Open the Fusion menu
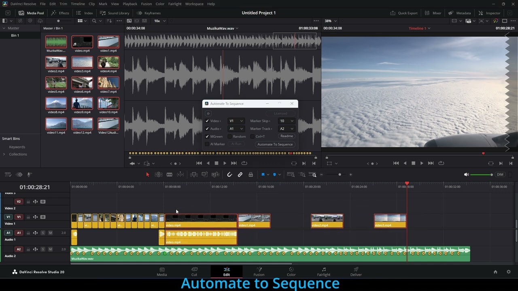 [x=146, y=4]
